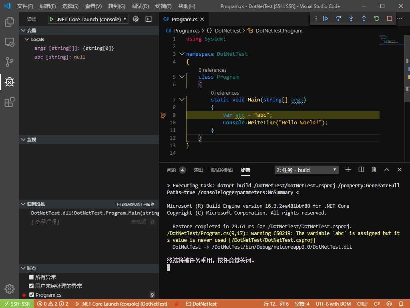Toggle the 用户未经处理的异常 checkbox
Viewport: 410px width, 308px height.
[31, 286]
